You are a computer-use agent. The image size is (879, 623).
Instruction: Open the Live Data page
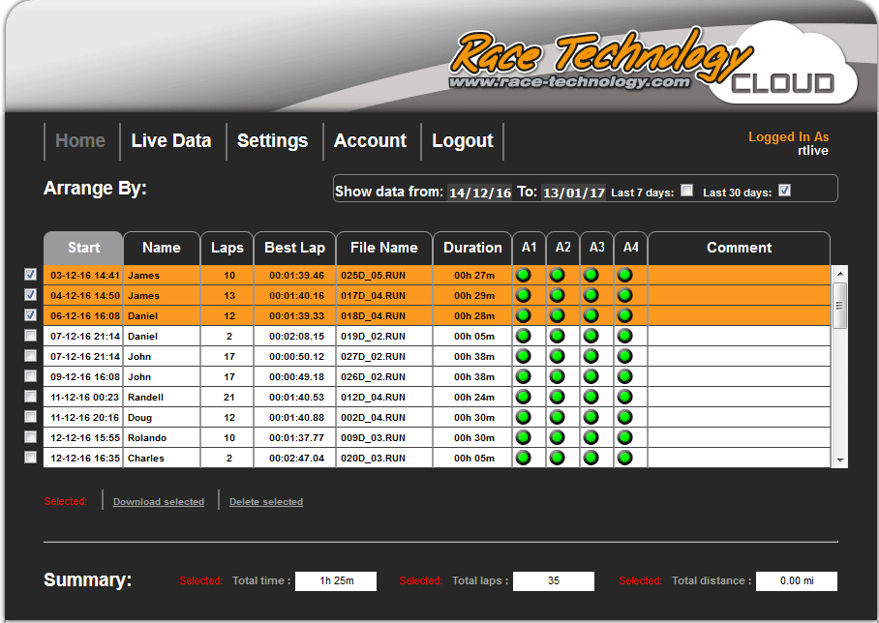tap(170, 141)
